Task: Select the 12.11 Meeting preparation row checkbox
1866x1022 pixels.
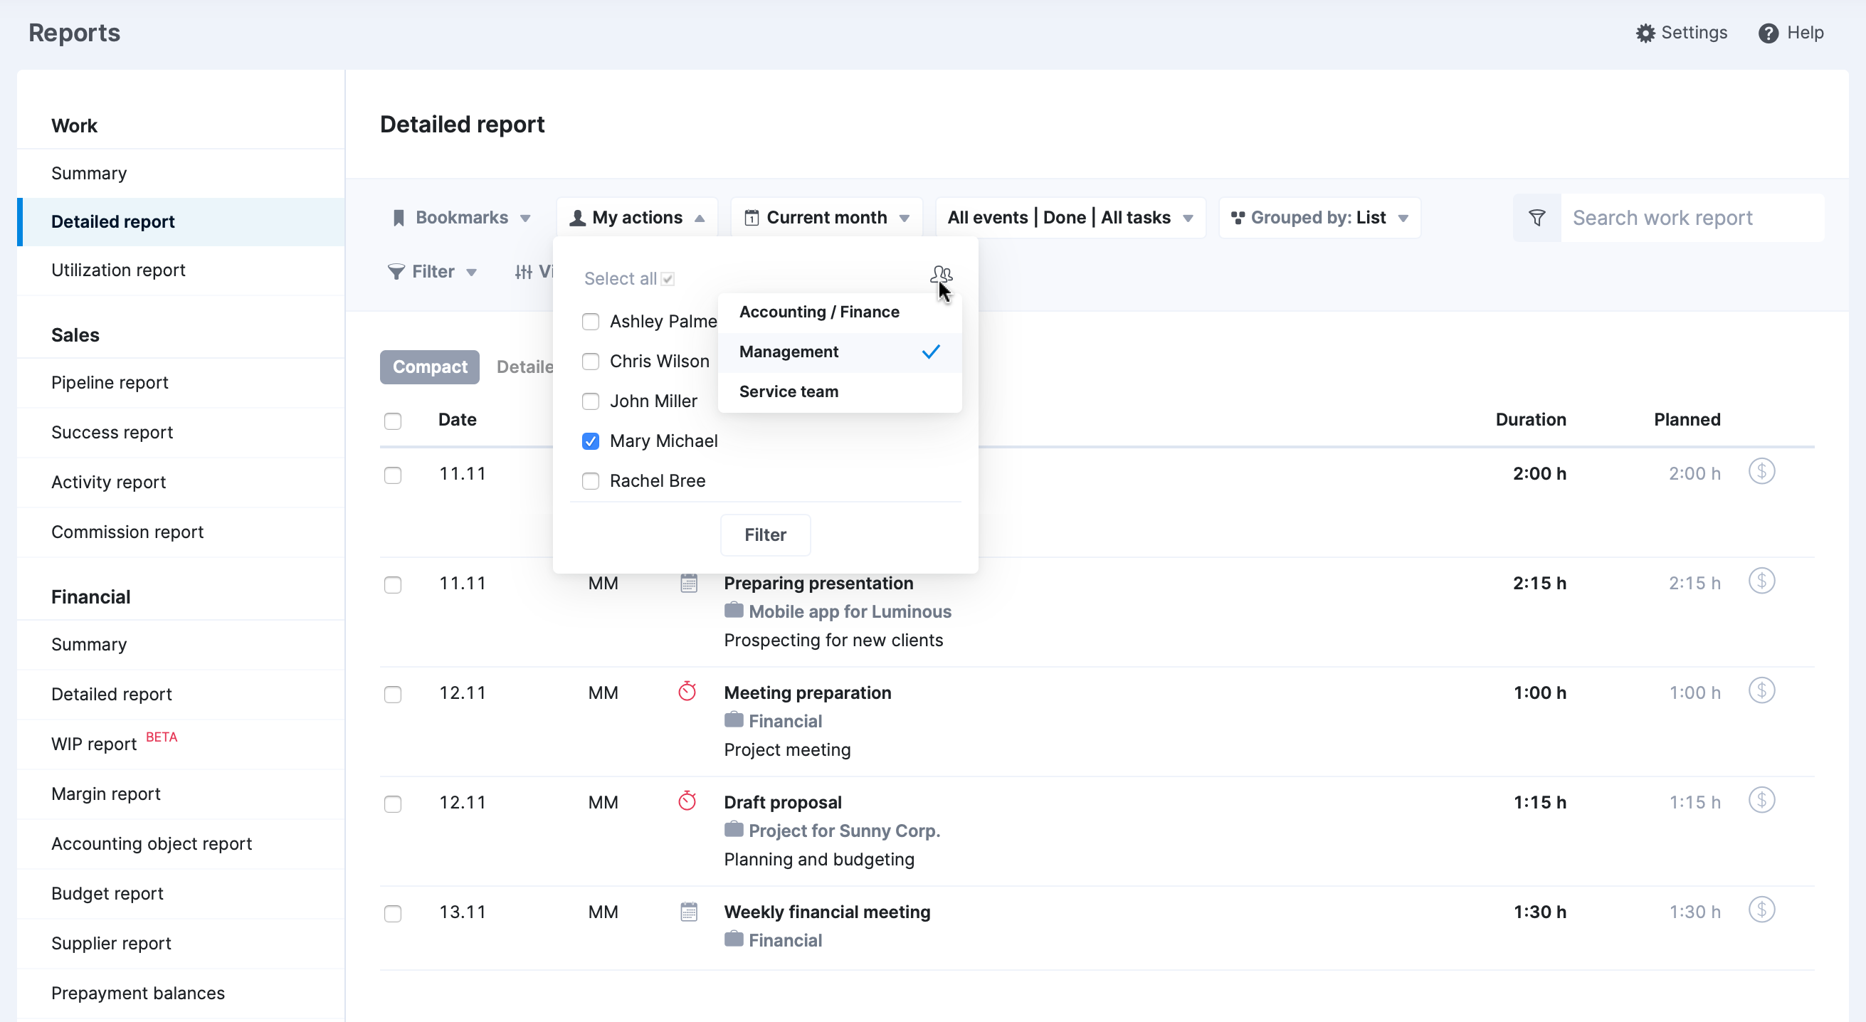Action: [393, 694]
